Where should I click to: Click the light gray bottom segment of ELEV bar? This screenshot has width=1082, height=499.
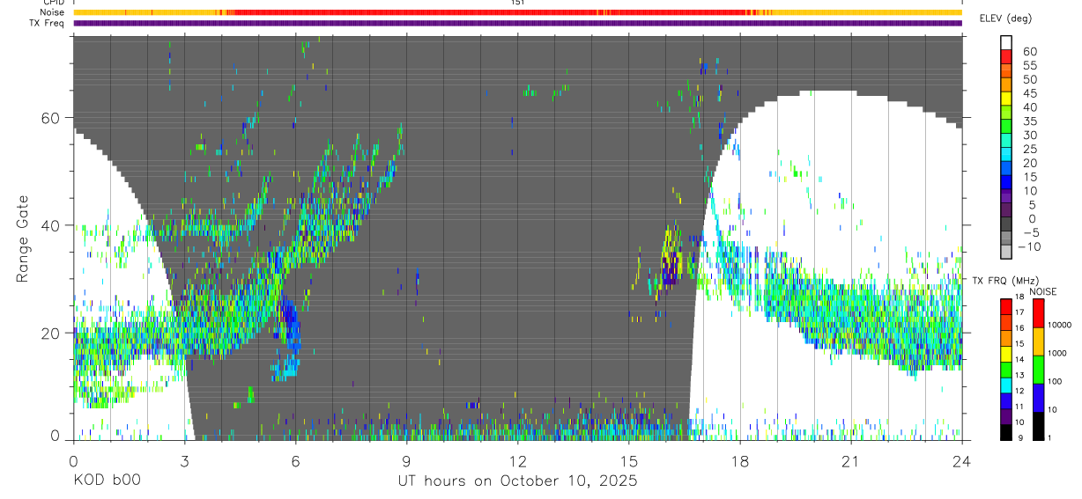[x=1007, y=253]
